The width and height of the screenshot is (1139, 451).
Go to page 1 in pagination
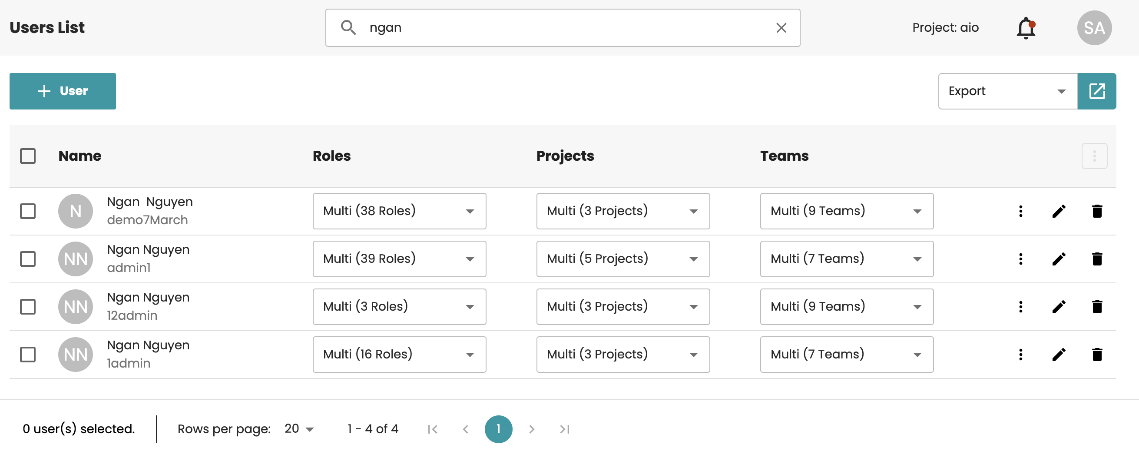pos(498,429)
